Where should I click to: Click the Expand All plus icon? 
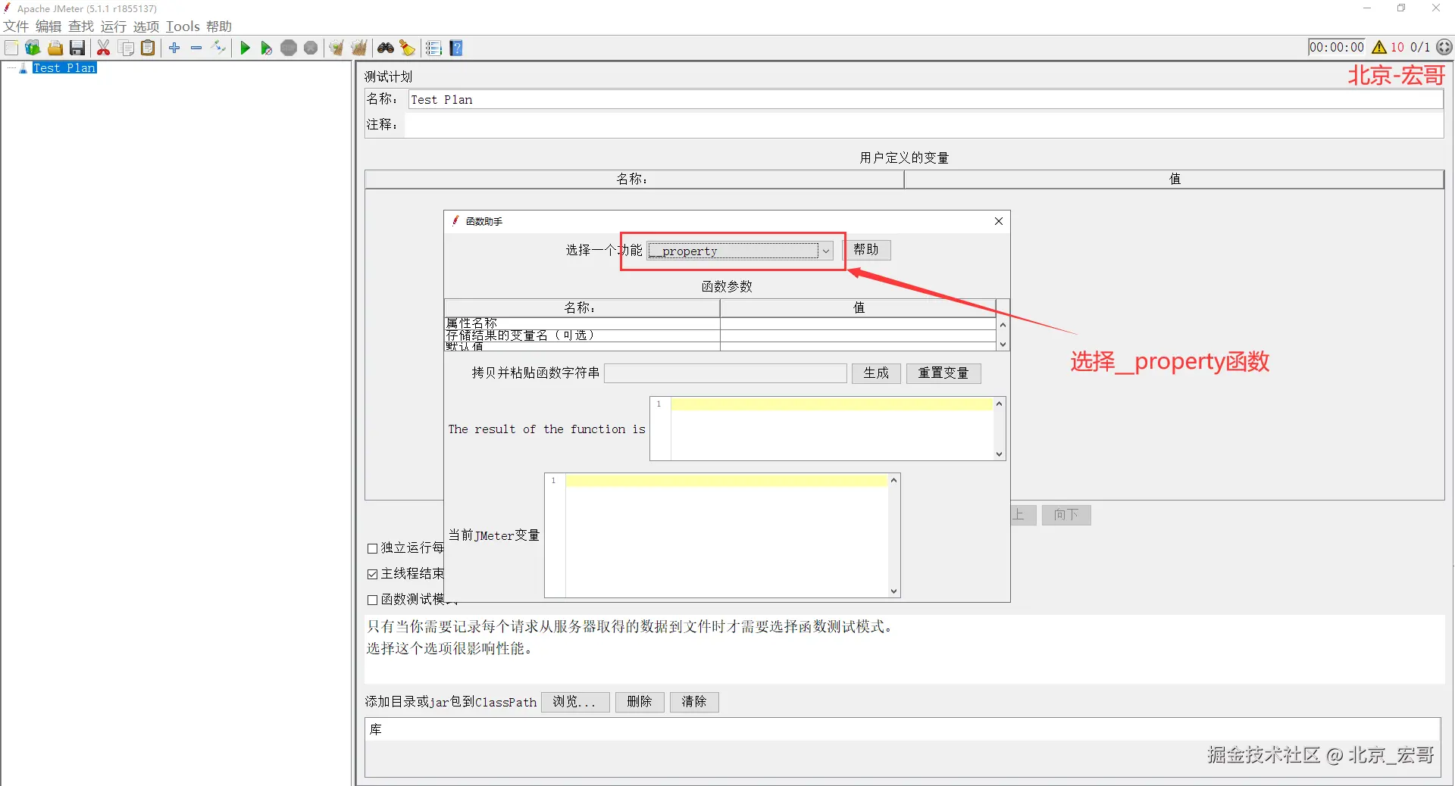click(174, 48)
